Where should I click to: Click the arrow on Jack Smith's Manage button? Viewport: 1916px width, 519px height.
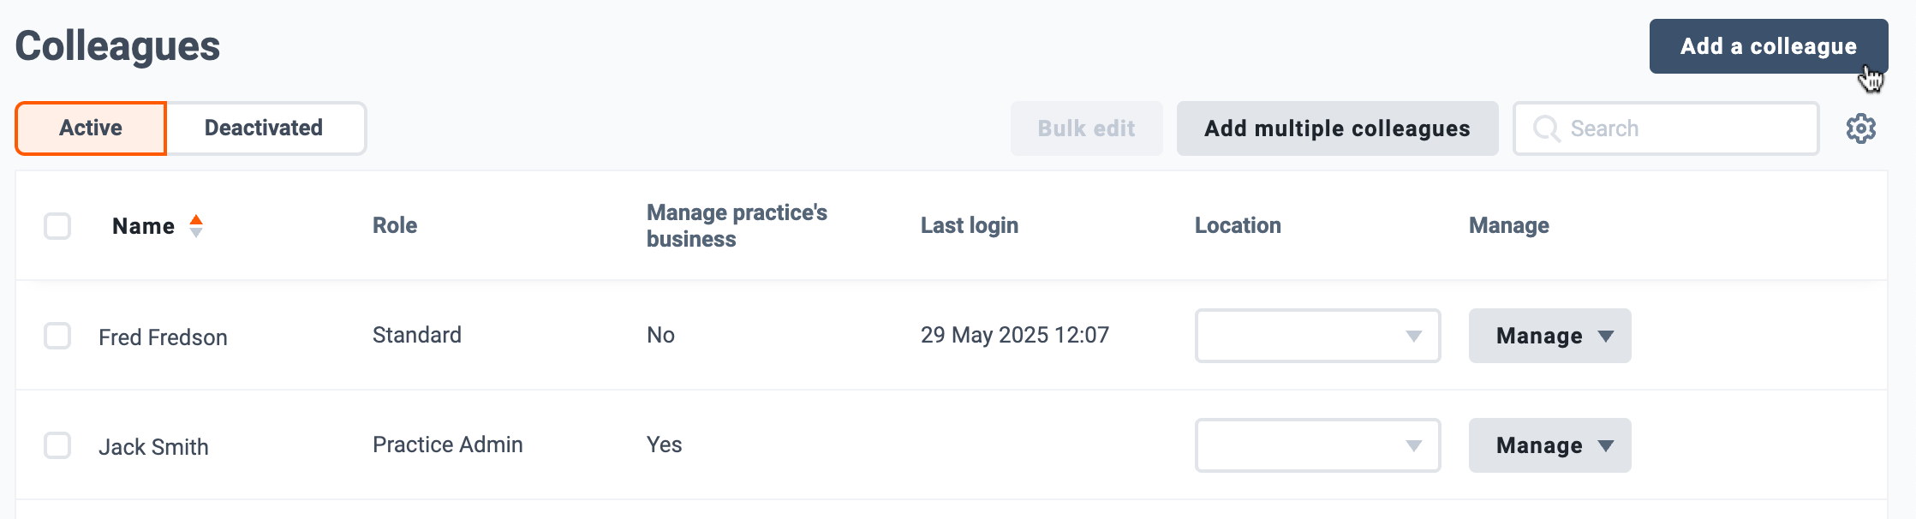[x=1606, y=445]
